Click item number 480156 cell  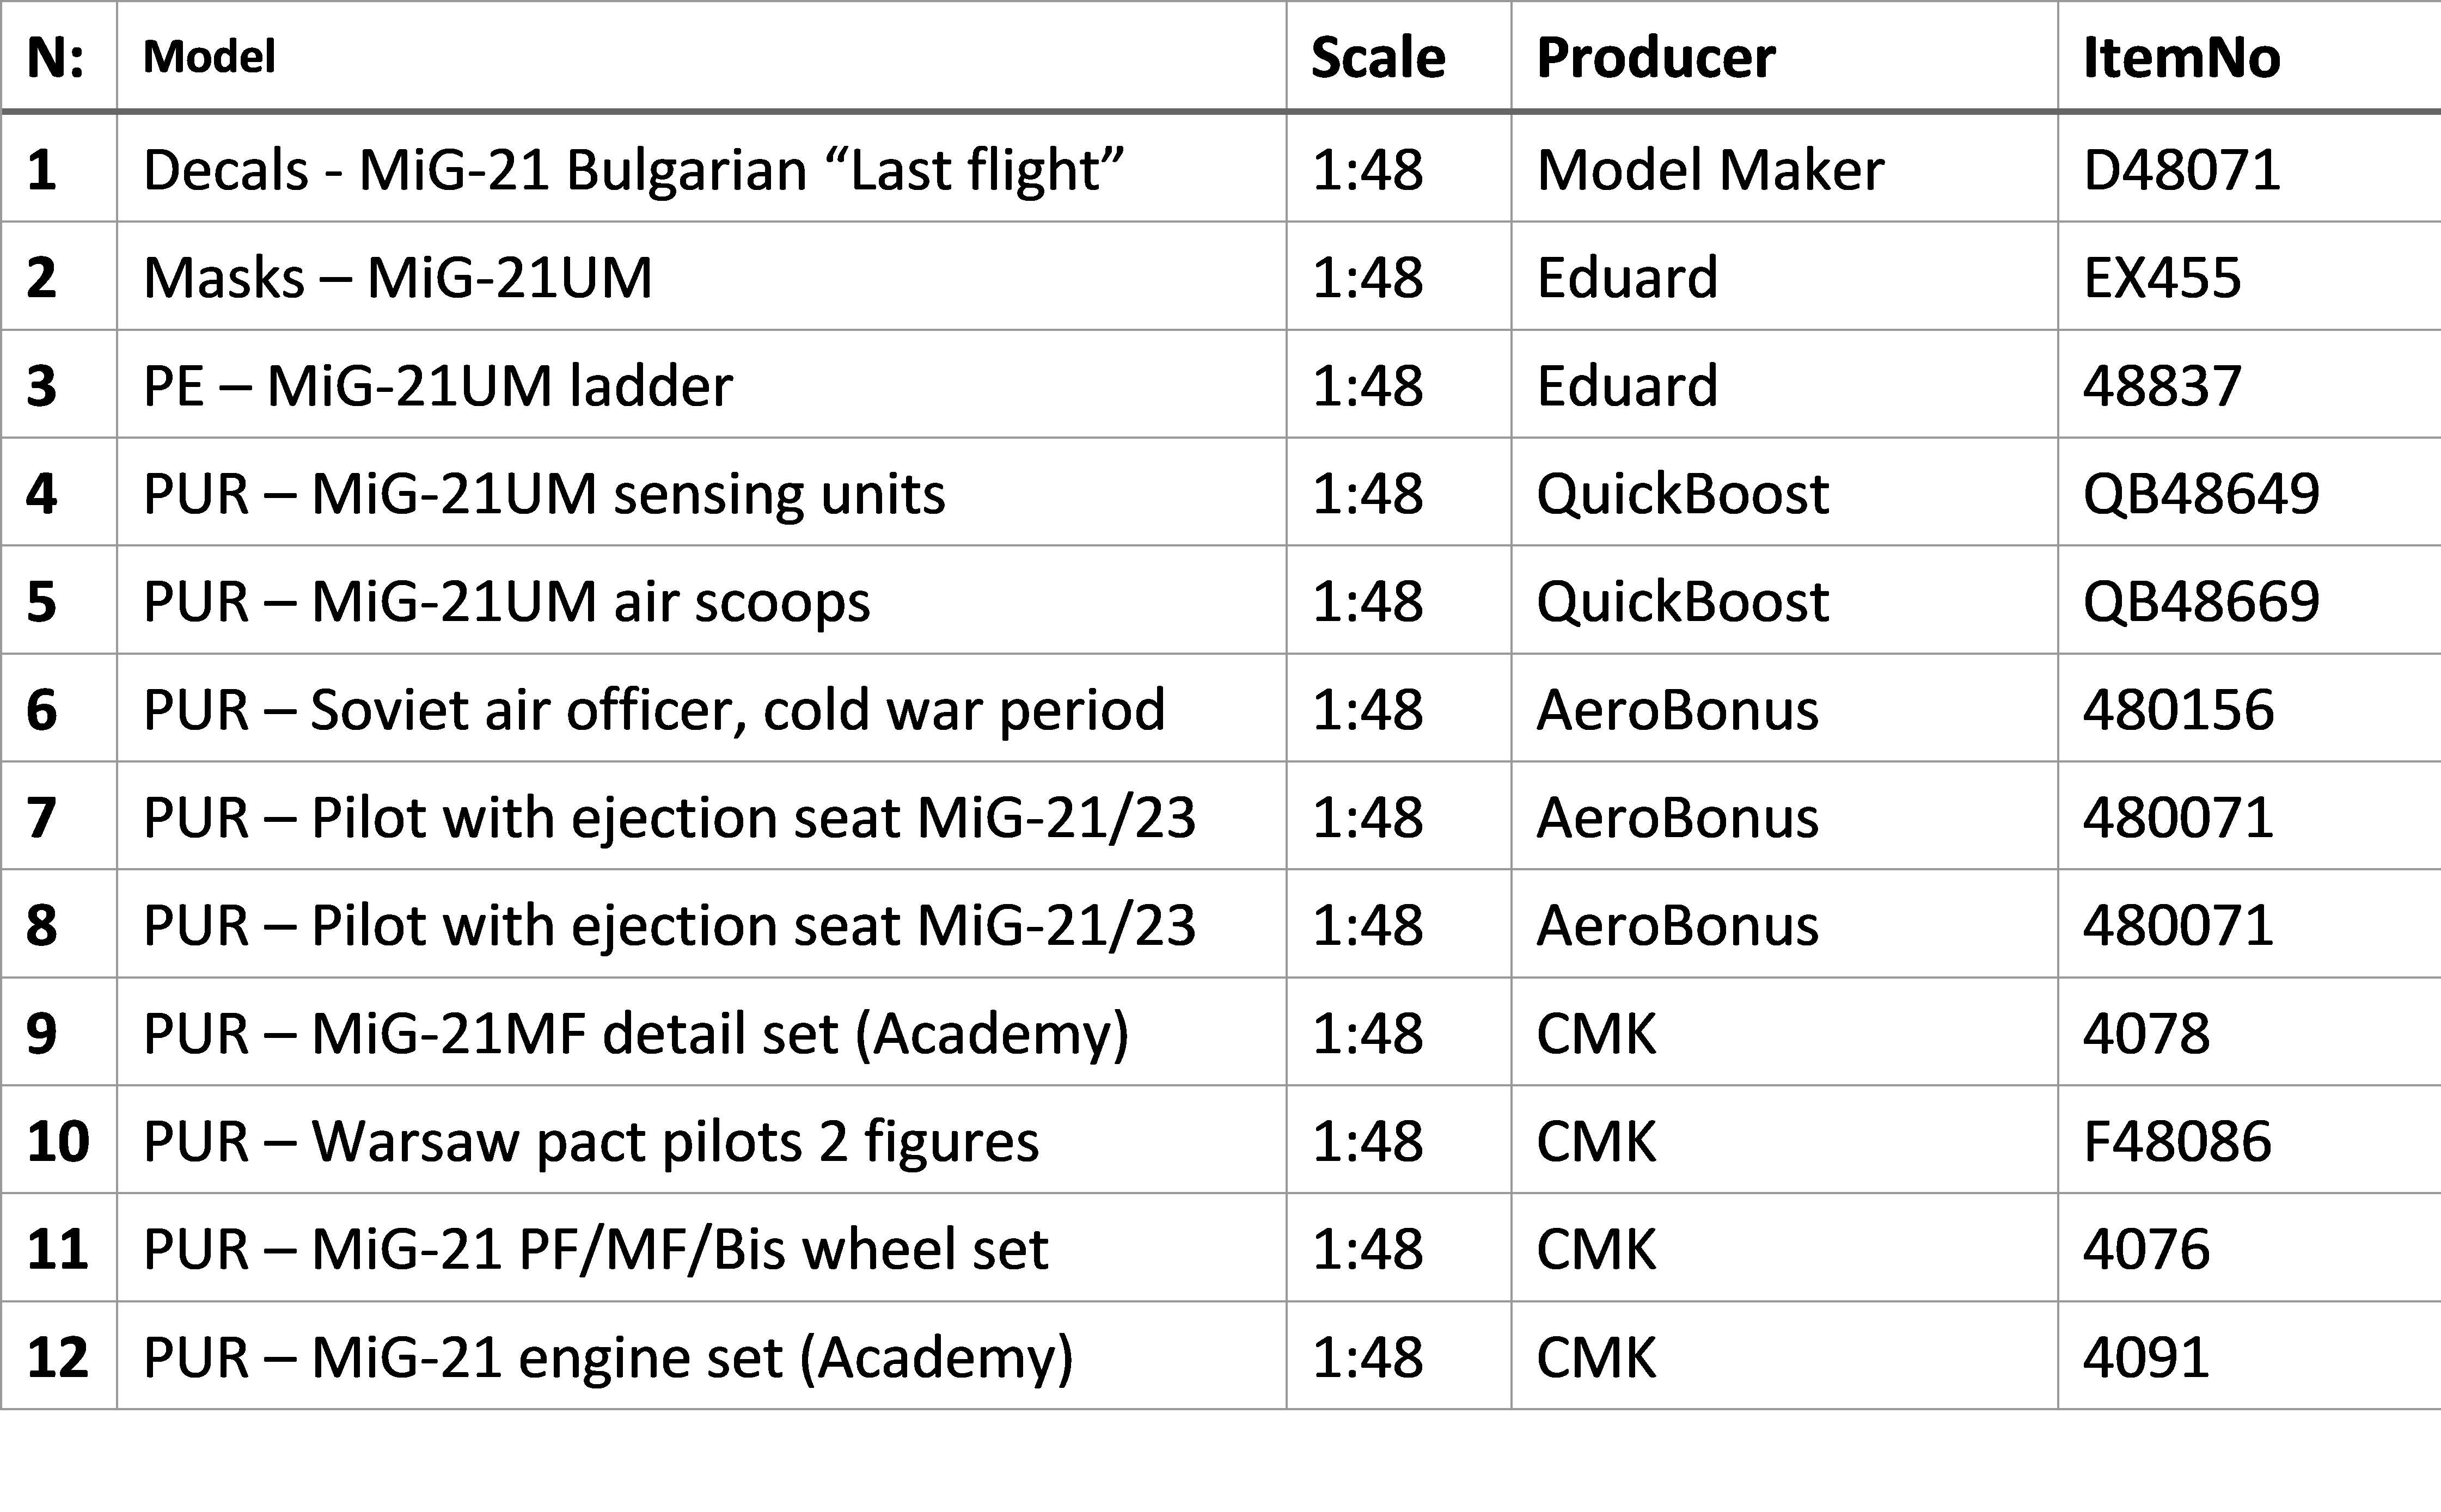(x=2249, y=708)
